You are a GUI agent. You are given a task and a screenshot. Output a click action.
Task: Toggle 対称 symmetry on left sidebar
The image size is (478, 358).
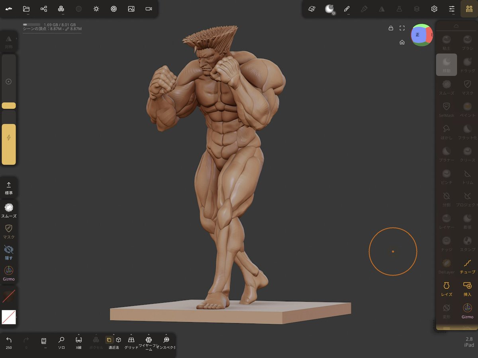pos(9,41)
